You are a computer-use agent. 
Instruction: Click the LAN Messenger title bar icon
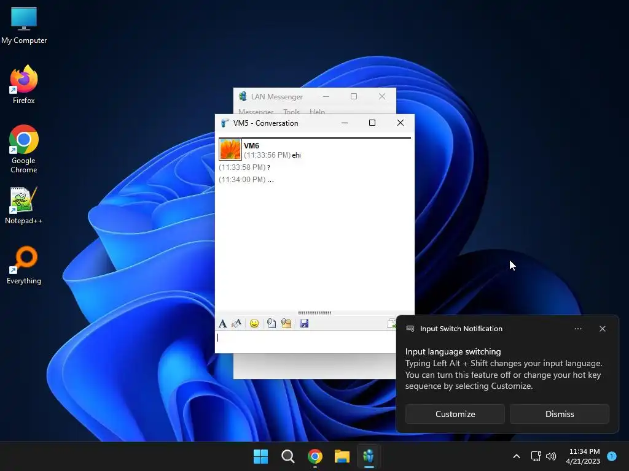[243, 96]
